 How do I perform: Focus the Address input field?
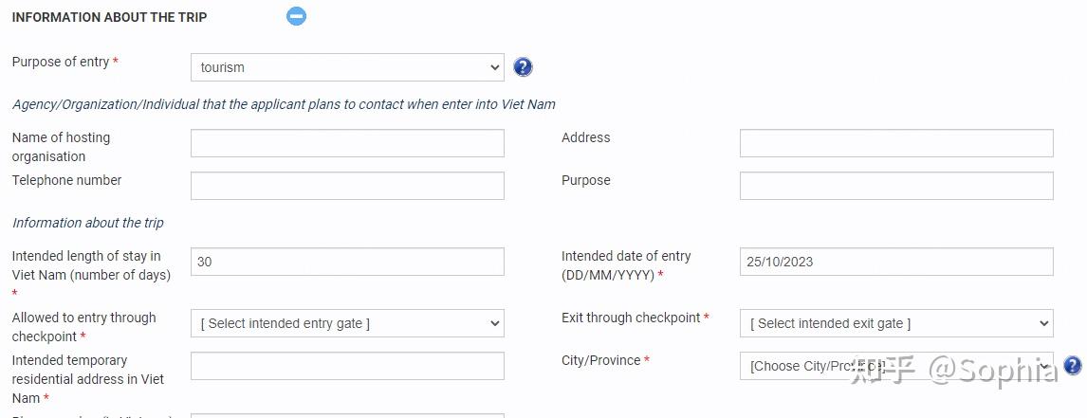[x=896, y=143]
